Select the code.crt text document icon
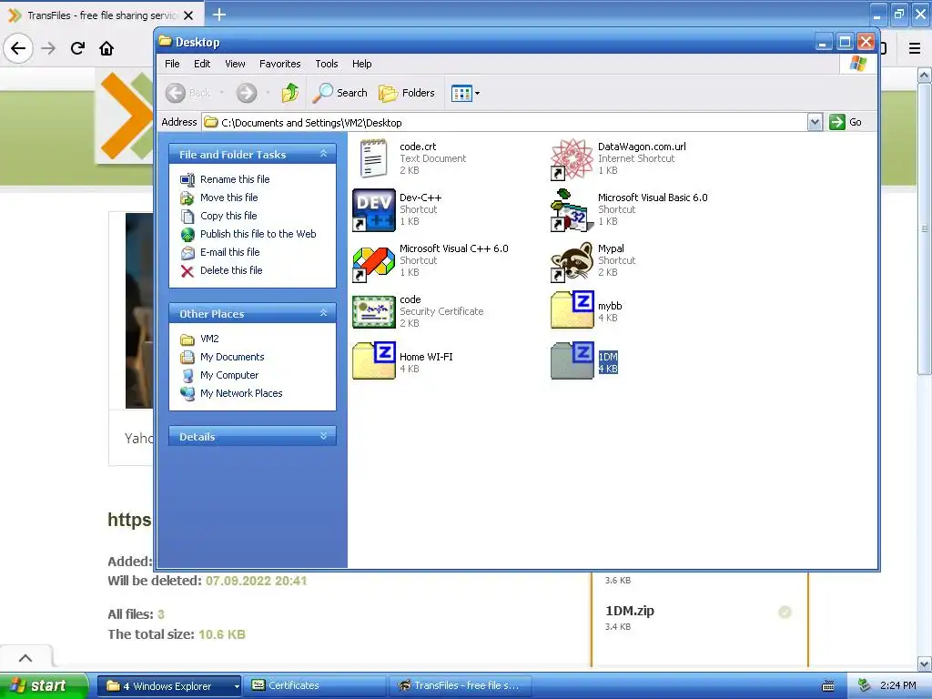 [373, 158]
